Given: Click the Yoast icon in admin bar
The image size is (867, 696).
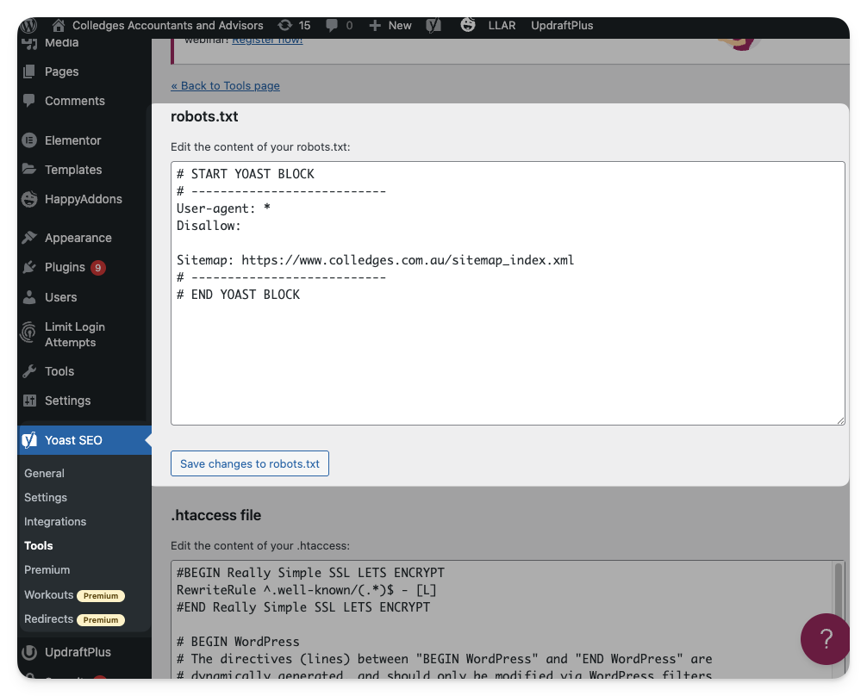Looking at the screenshot, I should click(x=433, y=25).
